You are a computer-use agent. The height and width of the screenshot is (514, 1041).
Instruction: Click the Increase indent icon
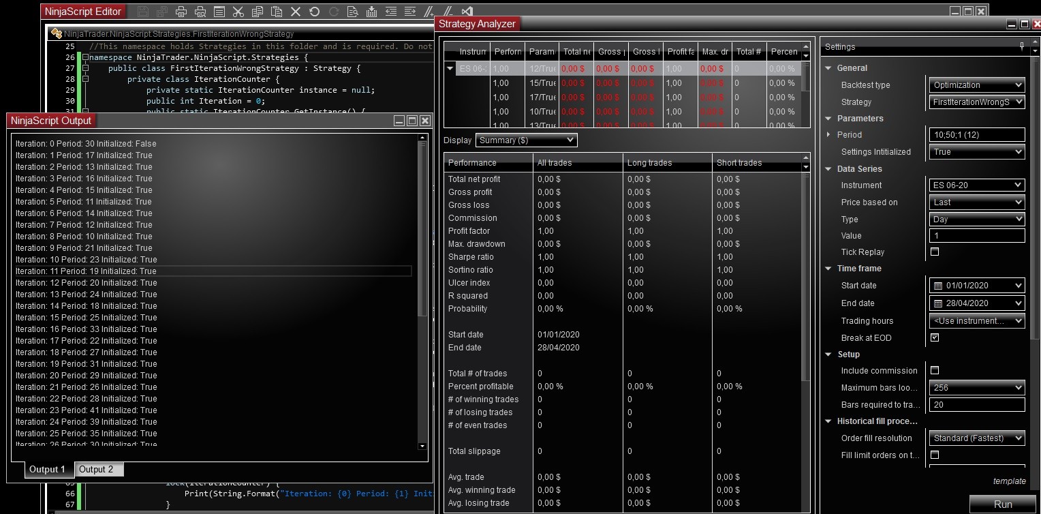(x=410, y=12)
